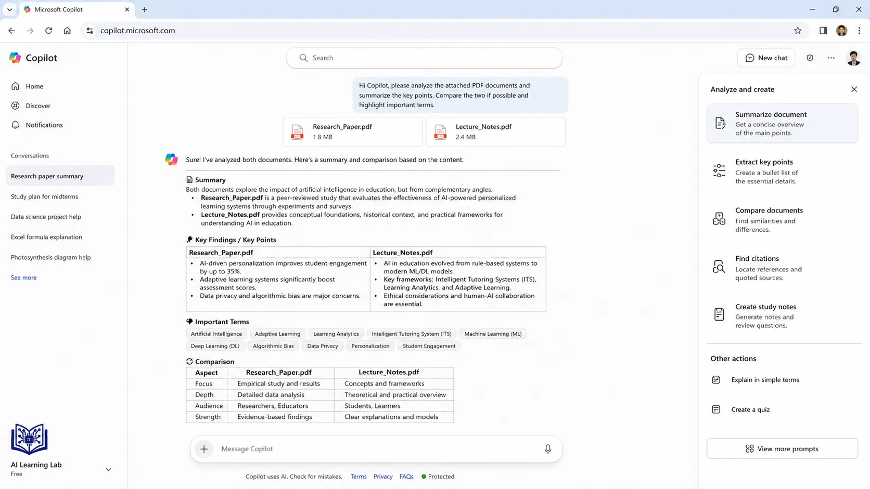Toggle the browser side panel icon
The image size is (870, 489).
(x=823, y=31)
